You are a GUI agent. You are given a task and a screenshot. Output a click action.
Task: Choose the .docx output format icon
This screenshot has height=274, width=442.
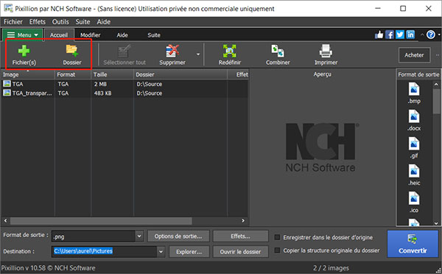coord(414,116)
